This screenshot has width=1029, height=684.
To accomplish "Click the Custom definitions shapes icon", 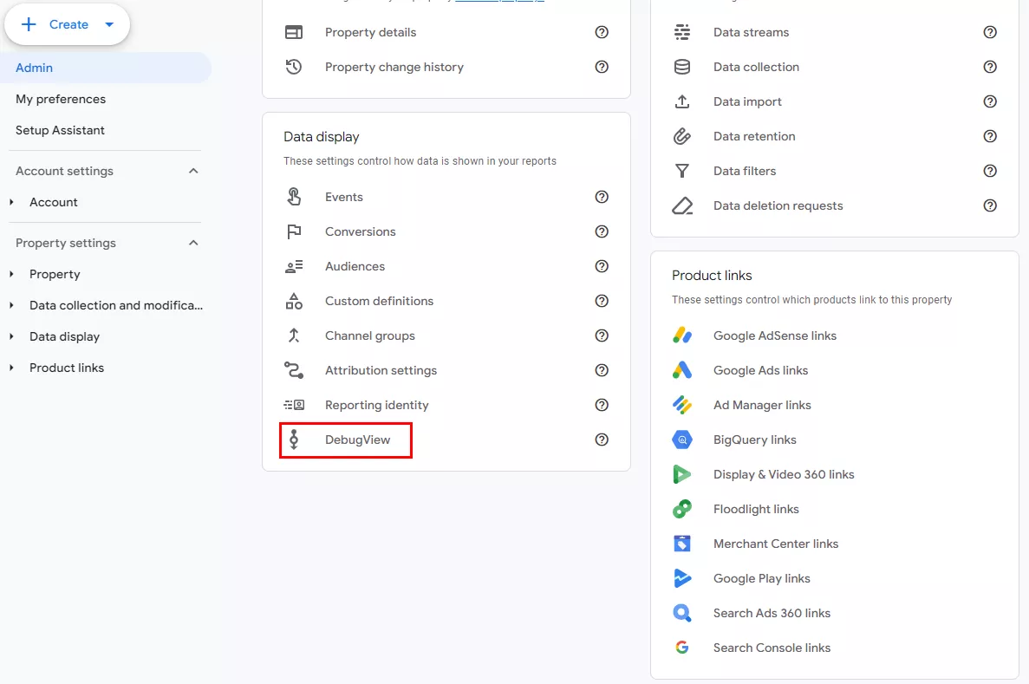I will (293, 302).
